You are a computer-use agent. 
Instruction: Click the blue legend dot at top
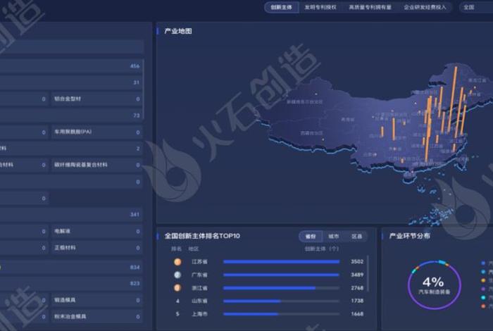(x=483, y=263)
